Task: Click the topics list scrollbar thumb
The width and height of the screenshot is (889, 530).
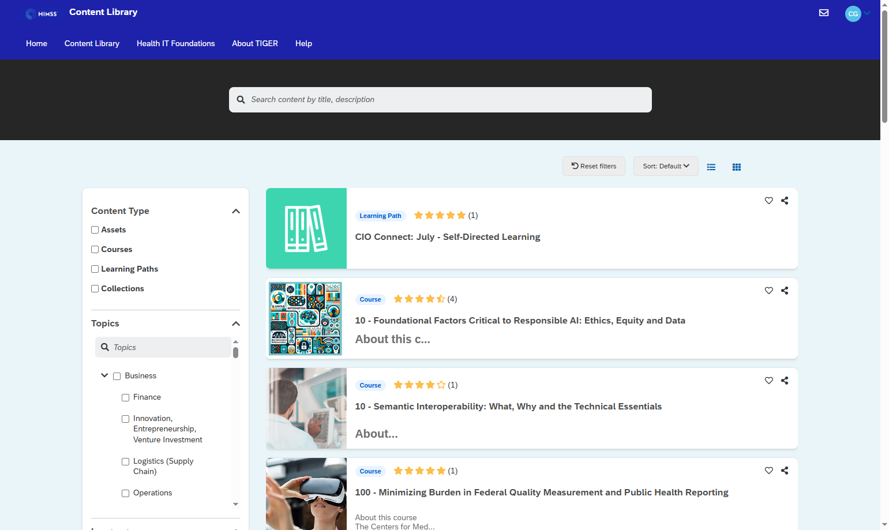Action: [235, 352]
